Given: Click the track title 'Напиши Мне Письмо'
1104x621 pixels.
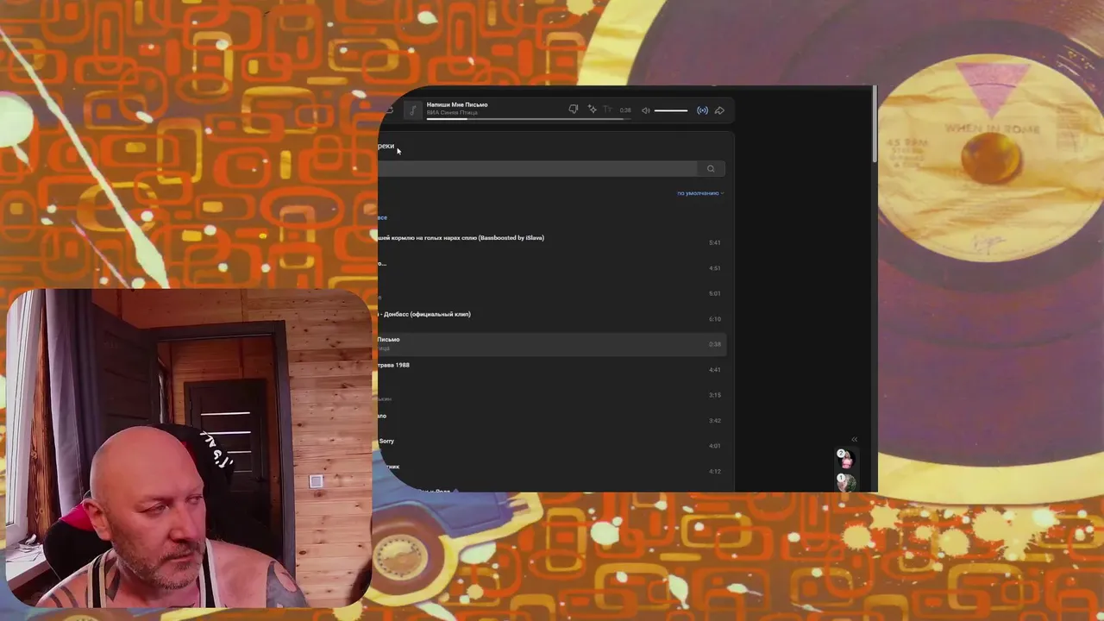Looking at the screenshot, I should [457, 104].
